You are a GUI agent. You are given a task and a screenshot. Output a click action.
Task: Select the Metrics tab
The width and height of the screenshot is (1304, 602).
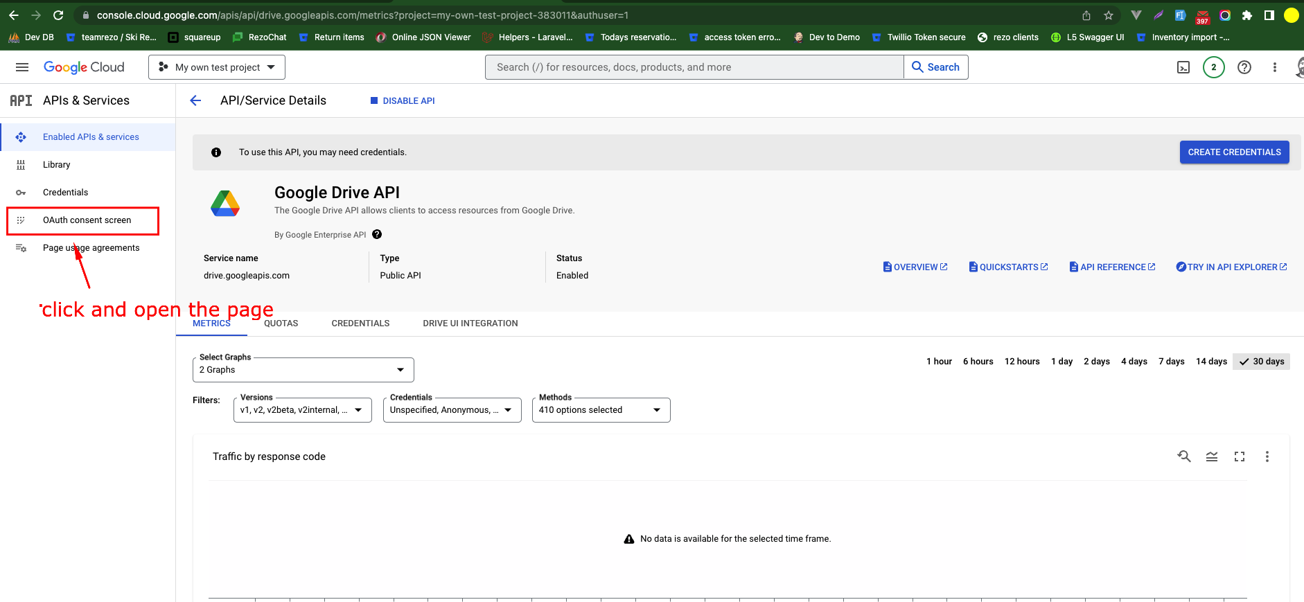211,324
